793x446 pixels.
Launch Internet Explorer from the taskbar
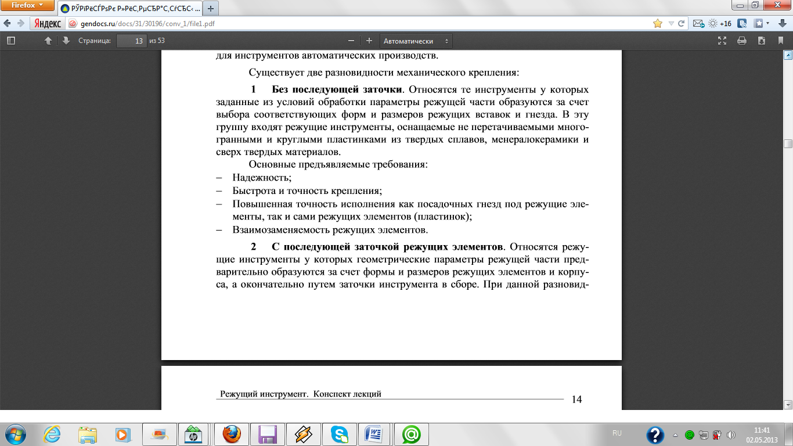(x=53, y=434)
